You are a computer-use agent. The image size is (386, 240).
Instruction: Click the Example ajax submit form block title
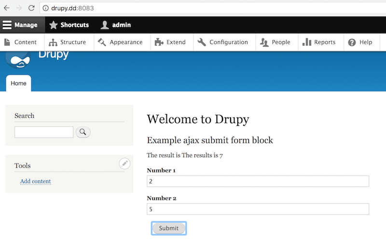click(210, 140)
